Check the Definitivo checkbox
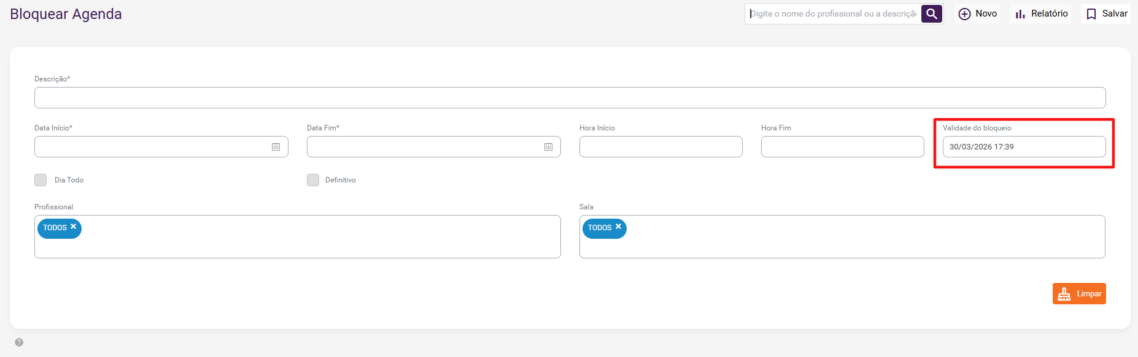This screenshot has height=357, width=1138. 313,180
